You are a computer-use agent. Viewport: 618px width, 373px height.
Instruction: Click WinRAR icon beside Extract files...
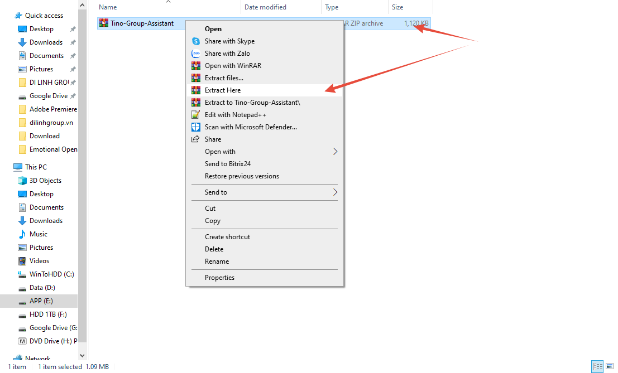[196, 78]
